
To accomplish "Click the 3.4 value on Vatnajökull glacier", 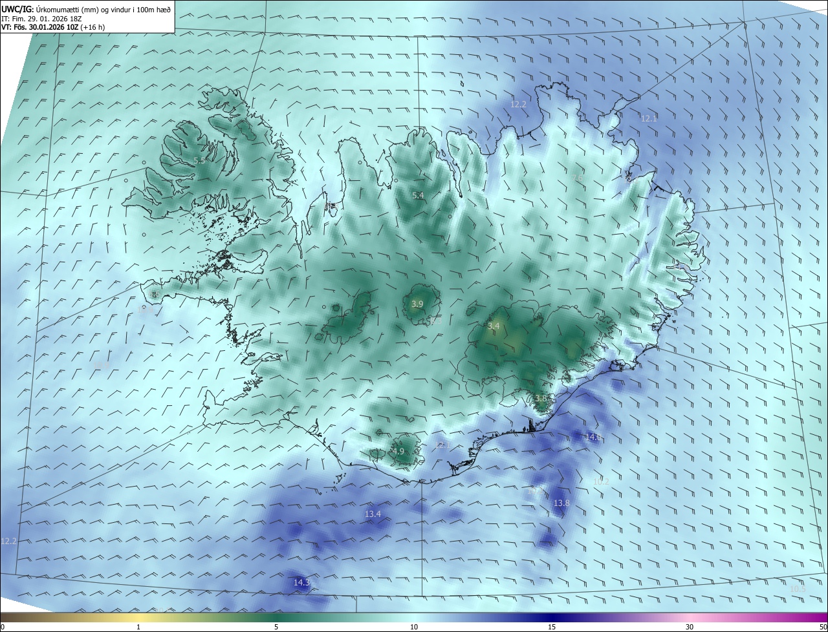I will tap(494, 326).
